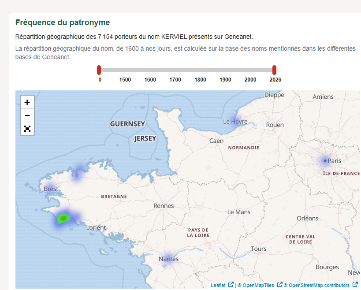Open the OpenMapTiles attribution link
The image size is (361, 290).
(258, 285)
